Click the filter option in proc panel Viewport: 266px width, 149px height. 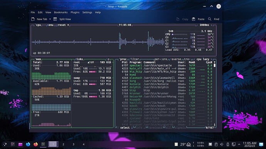pyautogui.click(x=135, y=59)
